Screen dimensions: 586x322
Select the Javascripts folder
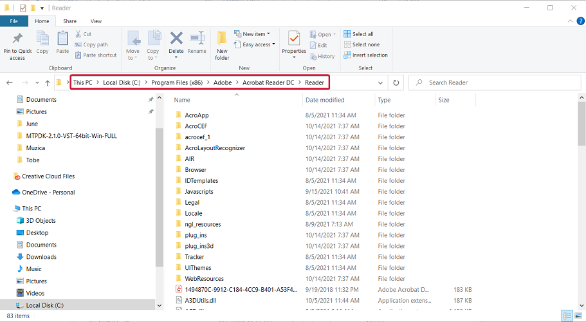tap(195, 191)
